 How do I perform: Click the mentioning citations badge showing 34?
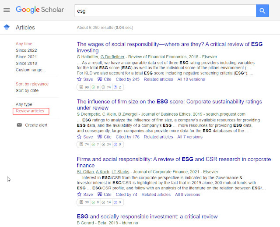point(106,144)
